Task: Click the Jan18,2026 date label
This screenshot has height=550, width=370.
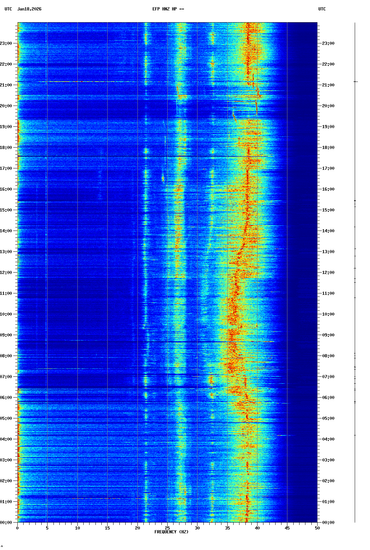Action: pos(29,9)
